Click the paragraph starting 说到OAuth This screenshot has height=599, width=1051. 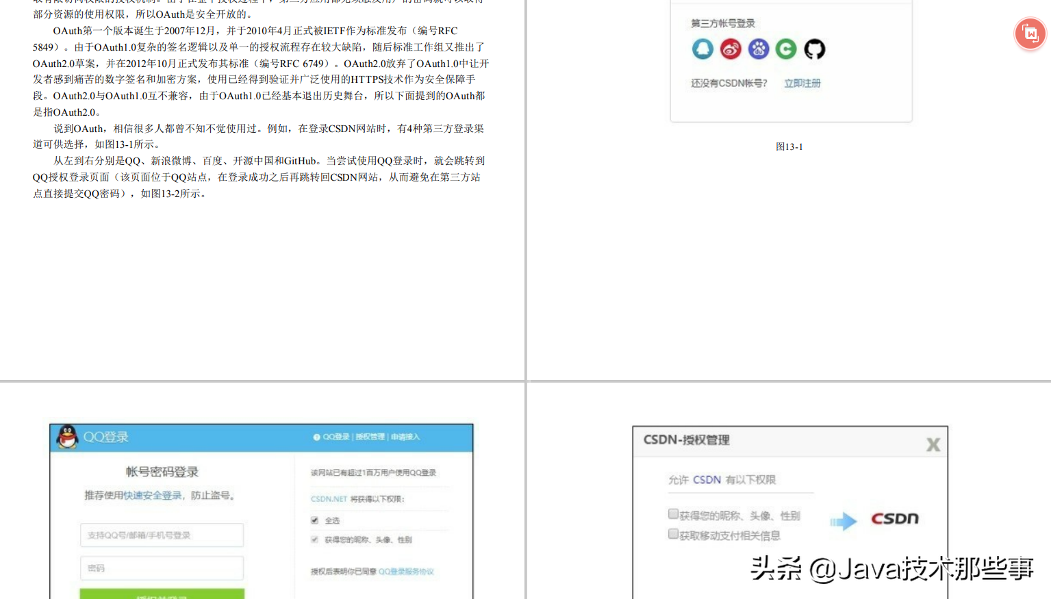click(x=258, y=136)
